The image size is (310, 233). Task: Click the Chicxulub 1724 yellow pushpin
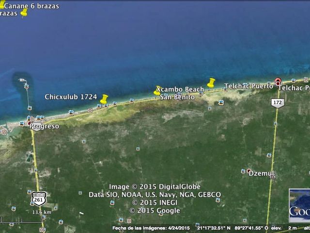tap(104, 99)
